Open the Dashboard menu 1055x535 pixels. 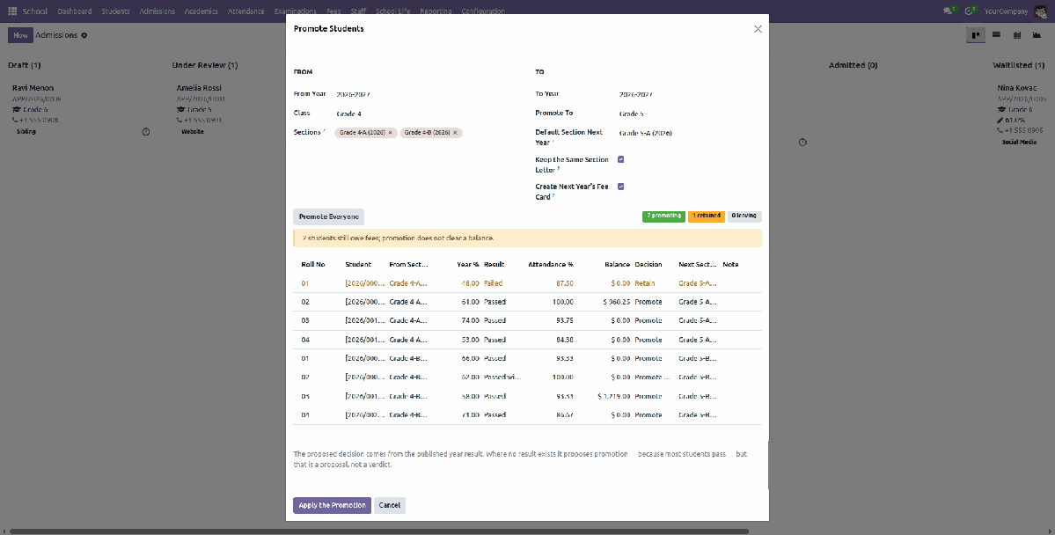pyautogui.click(x=75, y=11)
